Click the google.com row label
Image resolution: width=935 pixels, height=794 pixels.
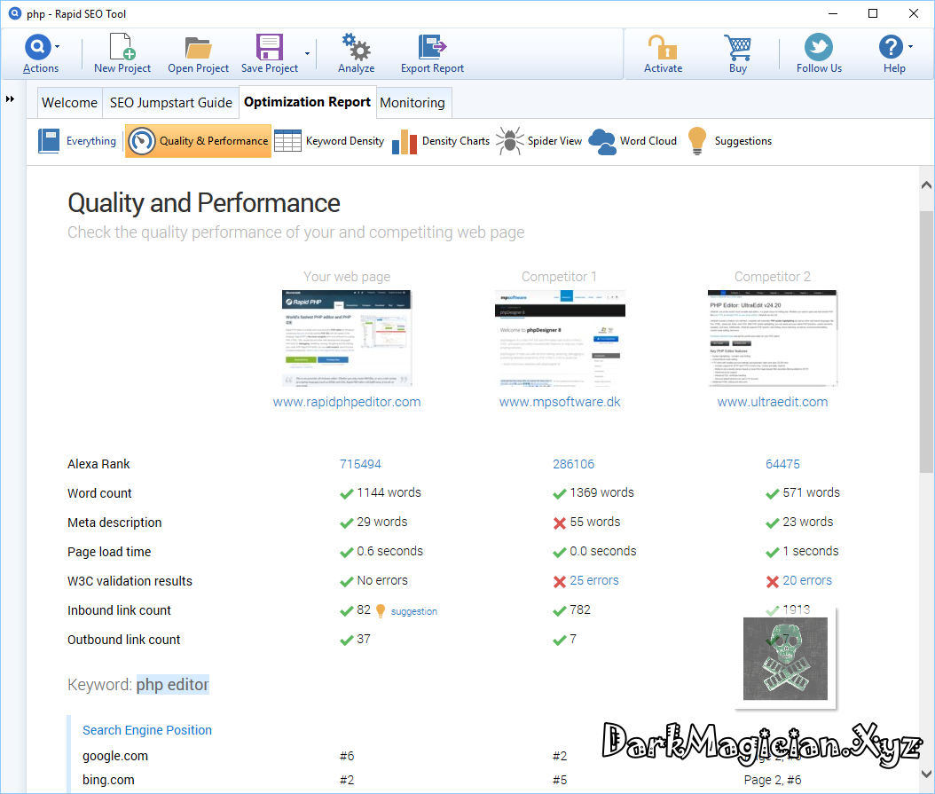point(115,756)
